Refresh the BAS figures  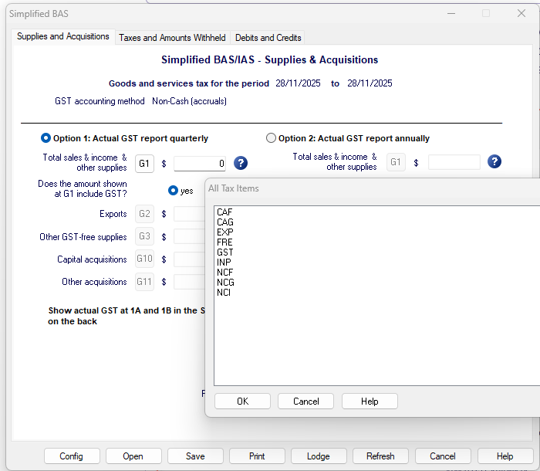pyautogui.click(x=380, y=456)
